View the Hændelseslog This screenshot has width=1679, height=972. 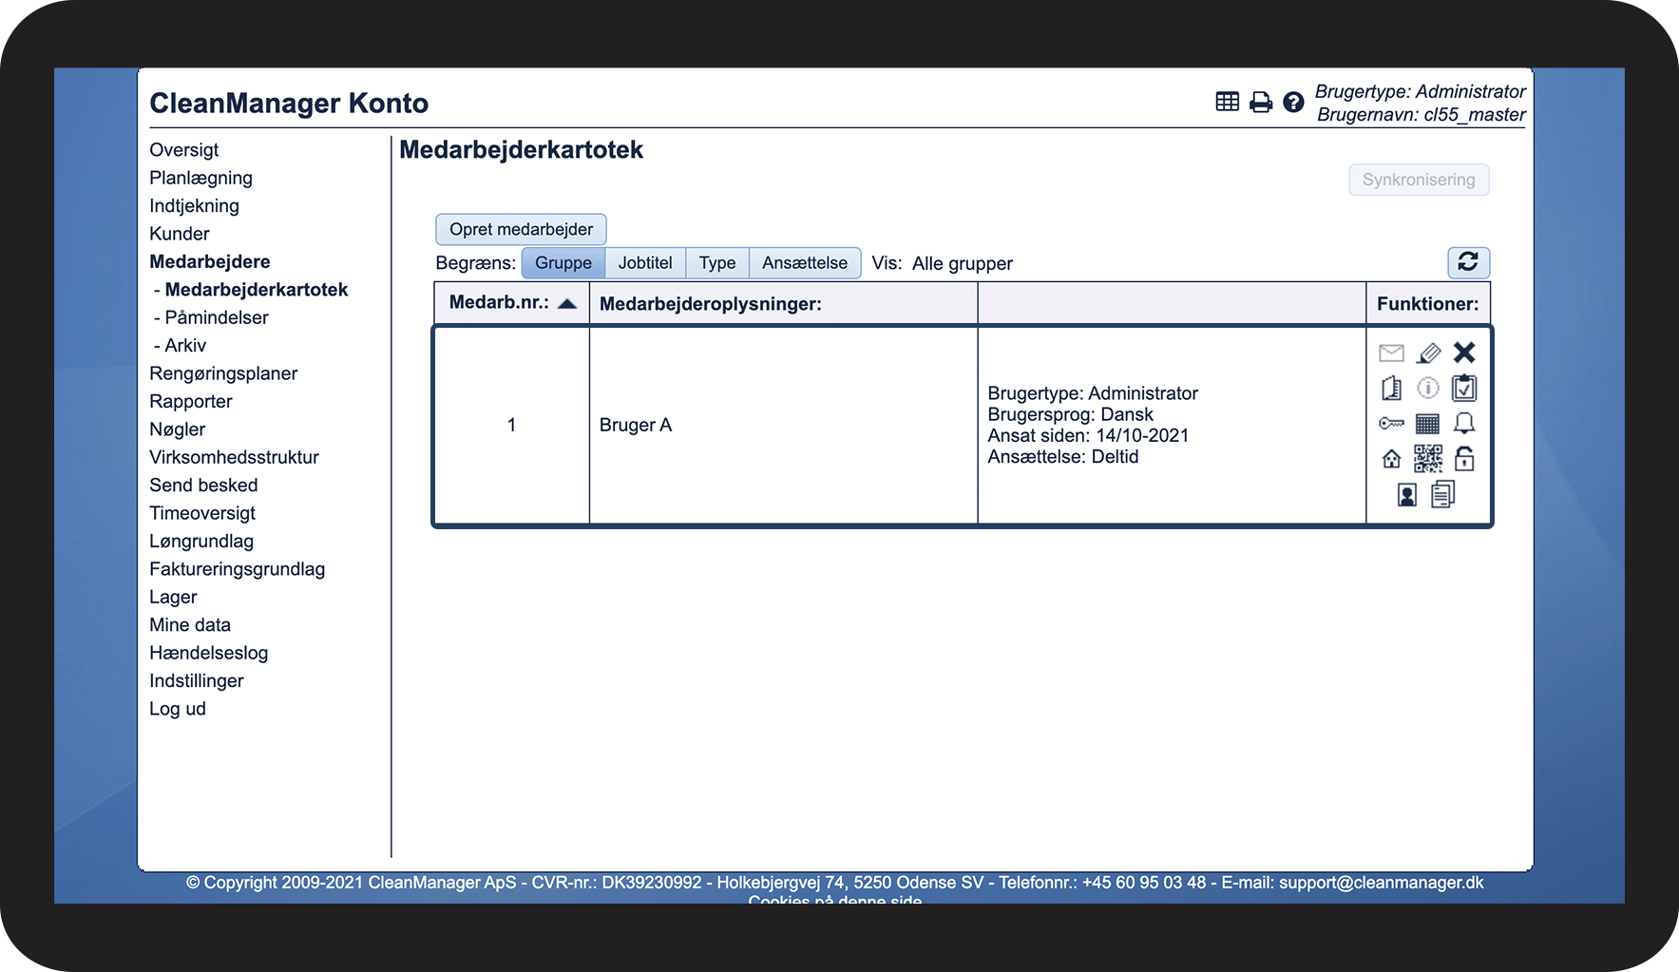coord(209,653)
